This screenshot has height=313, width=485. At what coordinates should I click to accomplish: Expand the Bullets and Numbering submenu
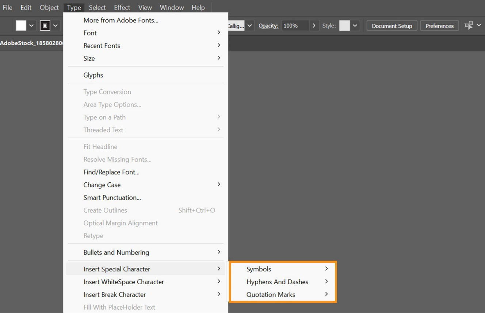[116, 252]
